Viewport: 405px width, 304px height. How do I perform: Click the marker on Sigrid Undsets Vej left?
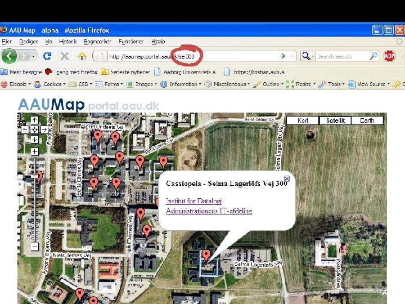98,136
